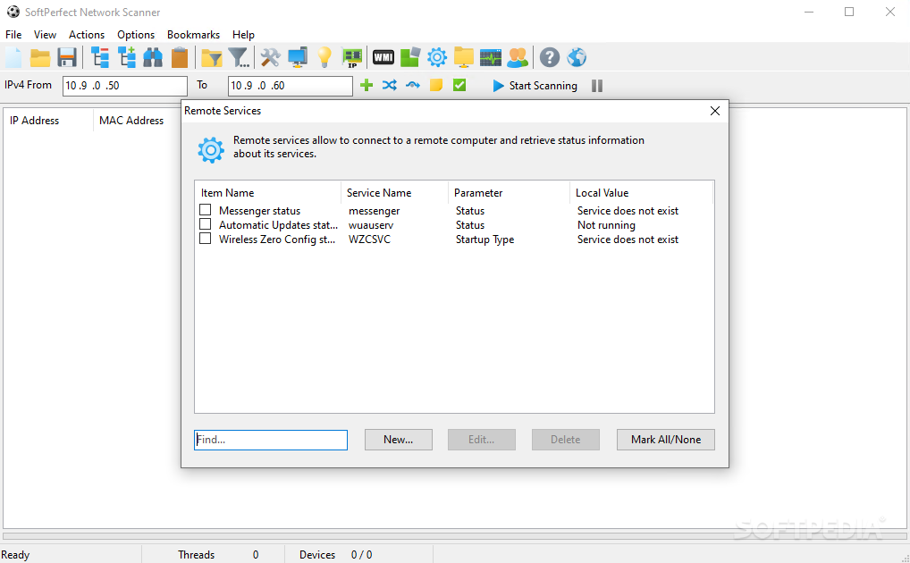Open advanced filter with the grey funnel icon
Viewport: 910px width, 563px height.
[239, 57]
